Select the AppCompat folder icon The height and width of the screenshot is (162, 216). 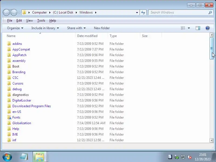click(x=9, y=49)
